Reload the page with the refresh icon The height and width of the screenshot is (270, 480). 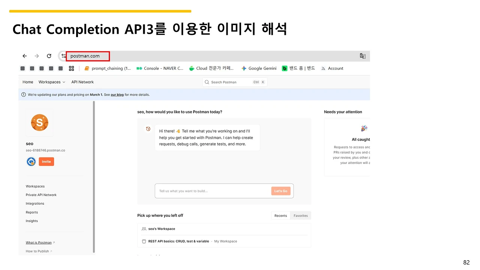[49, 56]
